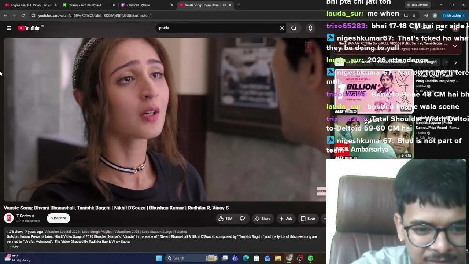Open the Outlook mail app on taskbar
Screen dimensions: 469x264
(267, 258)
